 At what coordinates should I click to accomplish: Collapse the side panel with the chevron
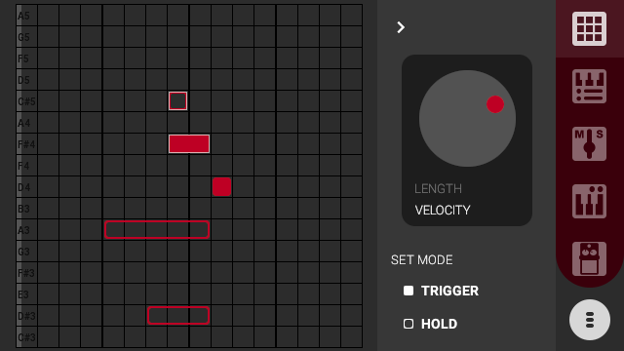[x=401, y=27]
